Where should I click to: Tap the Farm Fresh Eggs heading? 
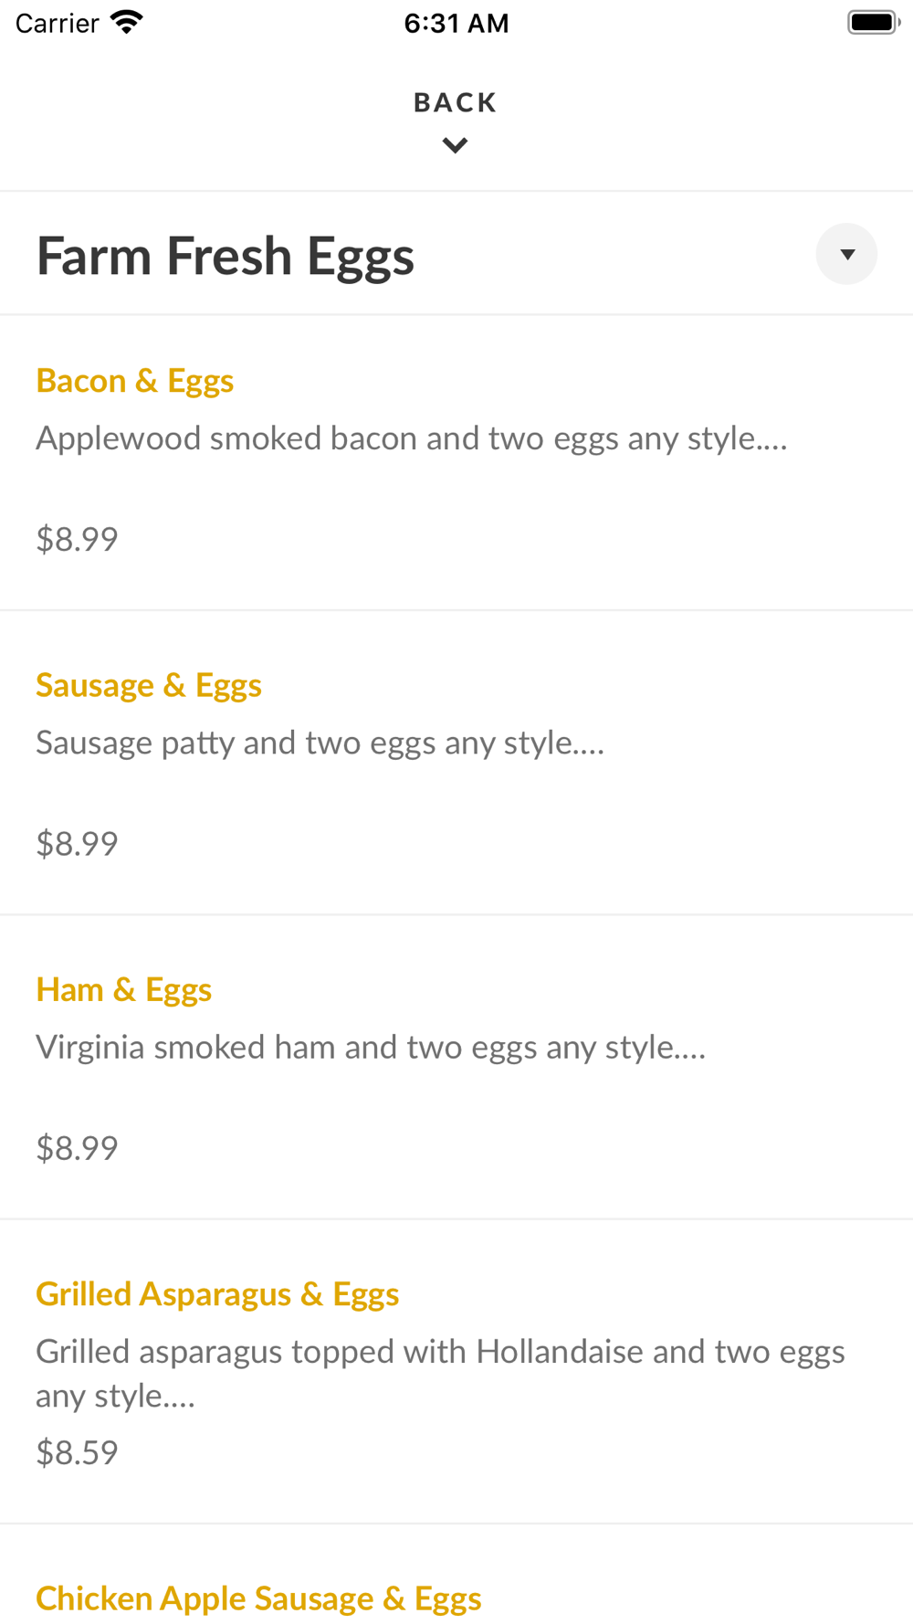[x=225, y=256]
